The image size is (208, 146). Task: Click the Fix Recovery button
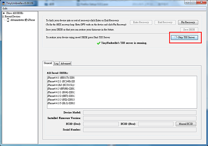188,22
